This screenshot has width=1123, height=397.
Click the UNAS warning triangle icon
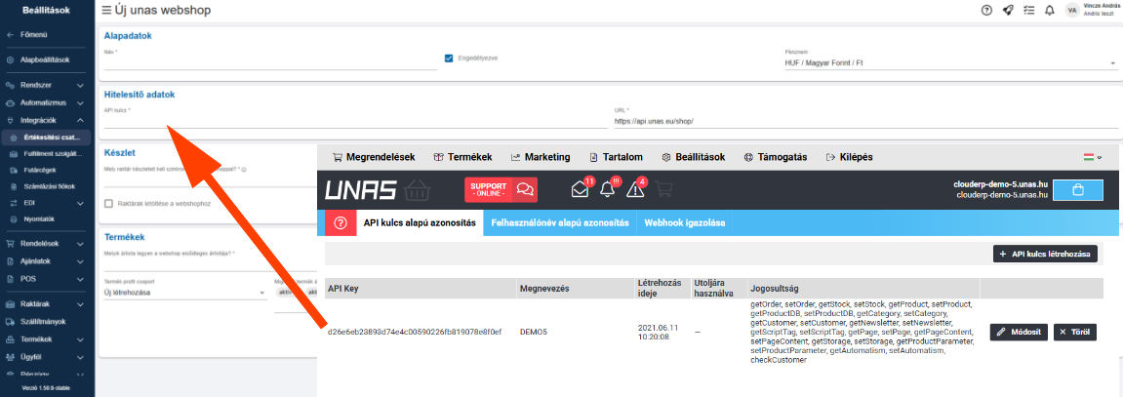click(635, 189)
